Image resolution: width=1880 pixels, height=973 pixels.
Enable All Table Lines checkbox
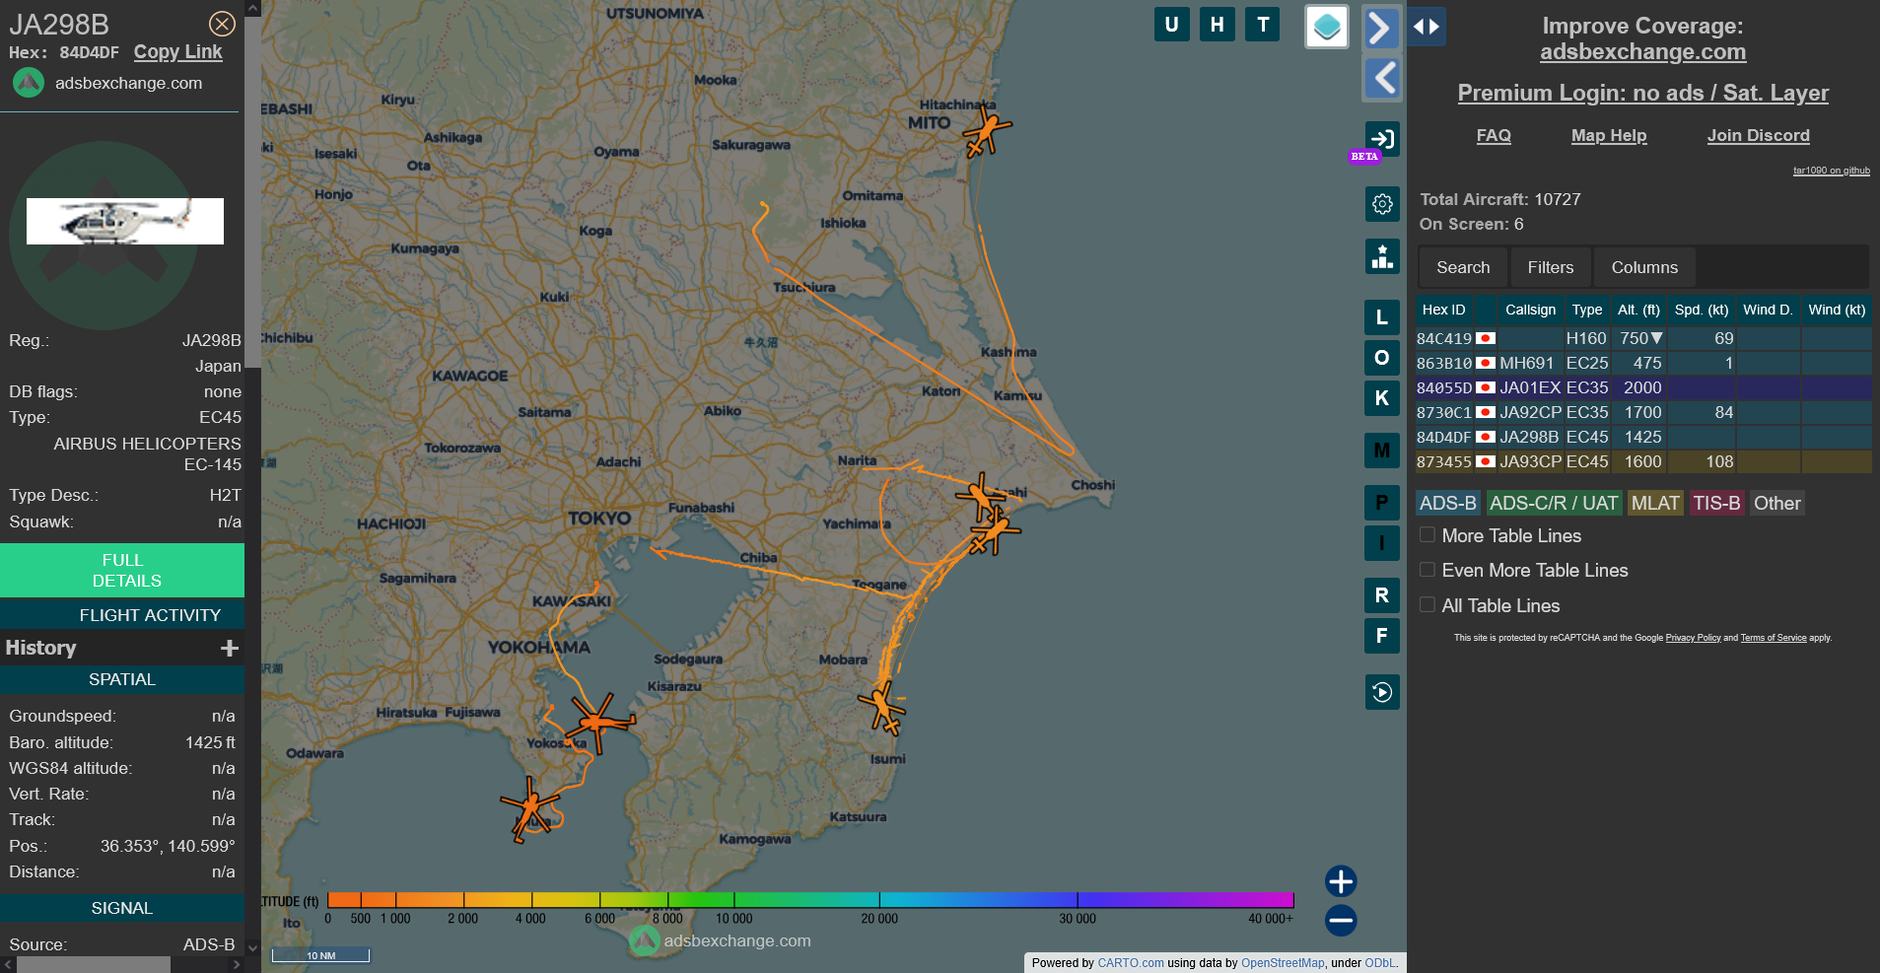pyautogui.click(x=1427, y=604)
